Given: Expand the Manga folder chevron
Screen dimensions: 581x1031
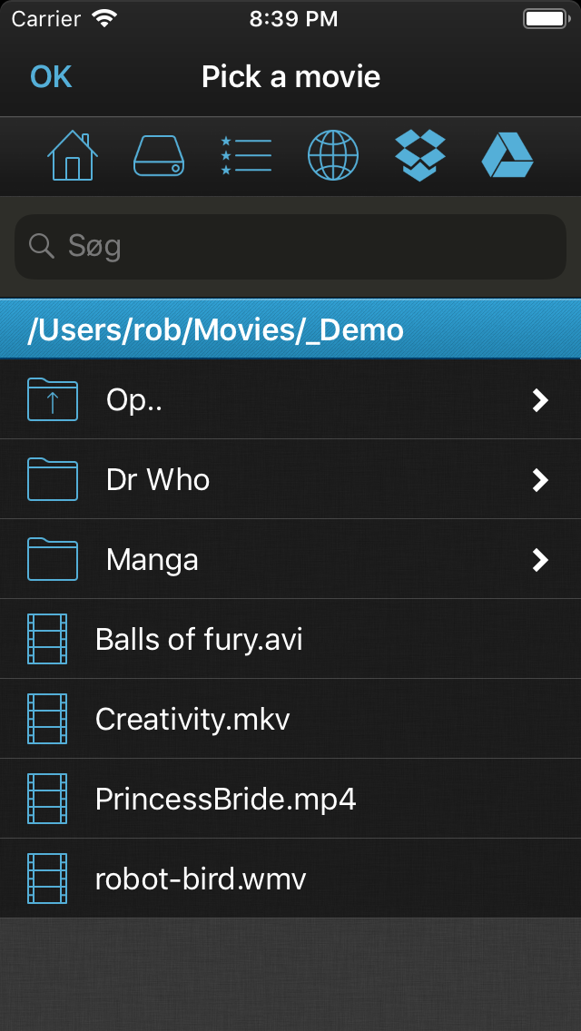Looking at the screenshot, I should (x=540, y=560).
